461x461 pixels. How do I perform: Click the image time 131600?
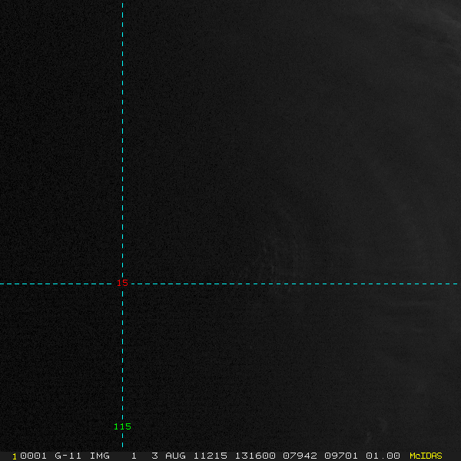coord(255,456)
